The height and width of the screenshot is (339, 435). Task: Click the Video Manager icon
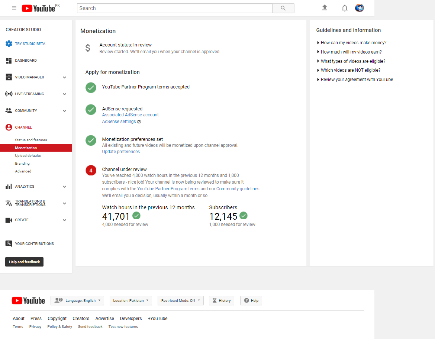(x=9, y=77)
